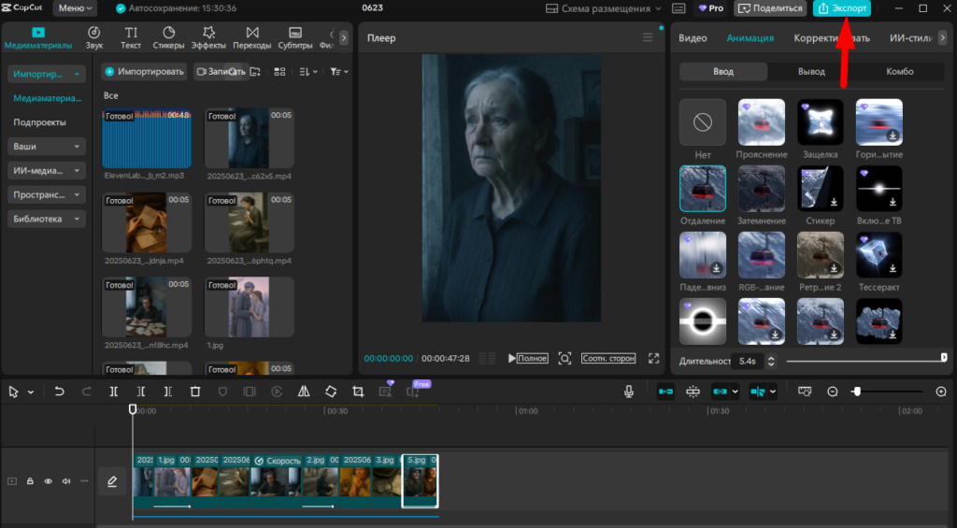This screenshot has width=957, height=528.
Task: Click the rotate tool in timeline toolbar
Action: [x=331, y=392]
